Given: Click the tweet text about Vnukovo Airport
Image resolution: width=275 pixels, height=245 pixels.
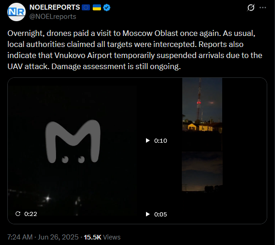Looking at the screenshot, I should [135, 50].
